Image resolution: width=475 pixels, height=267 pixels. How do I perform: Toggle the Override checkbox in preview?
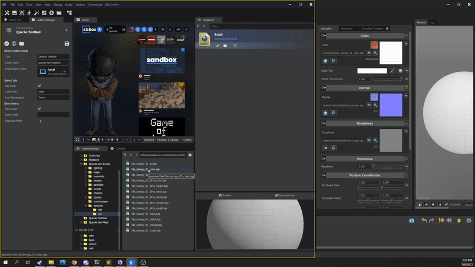pos(447,205)
